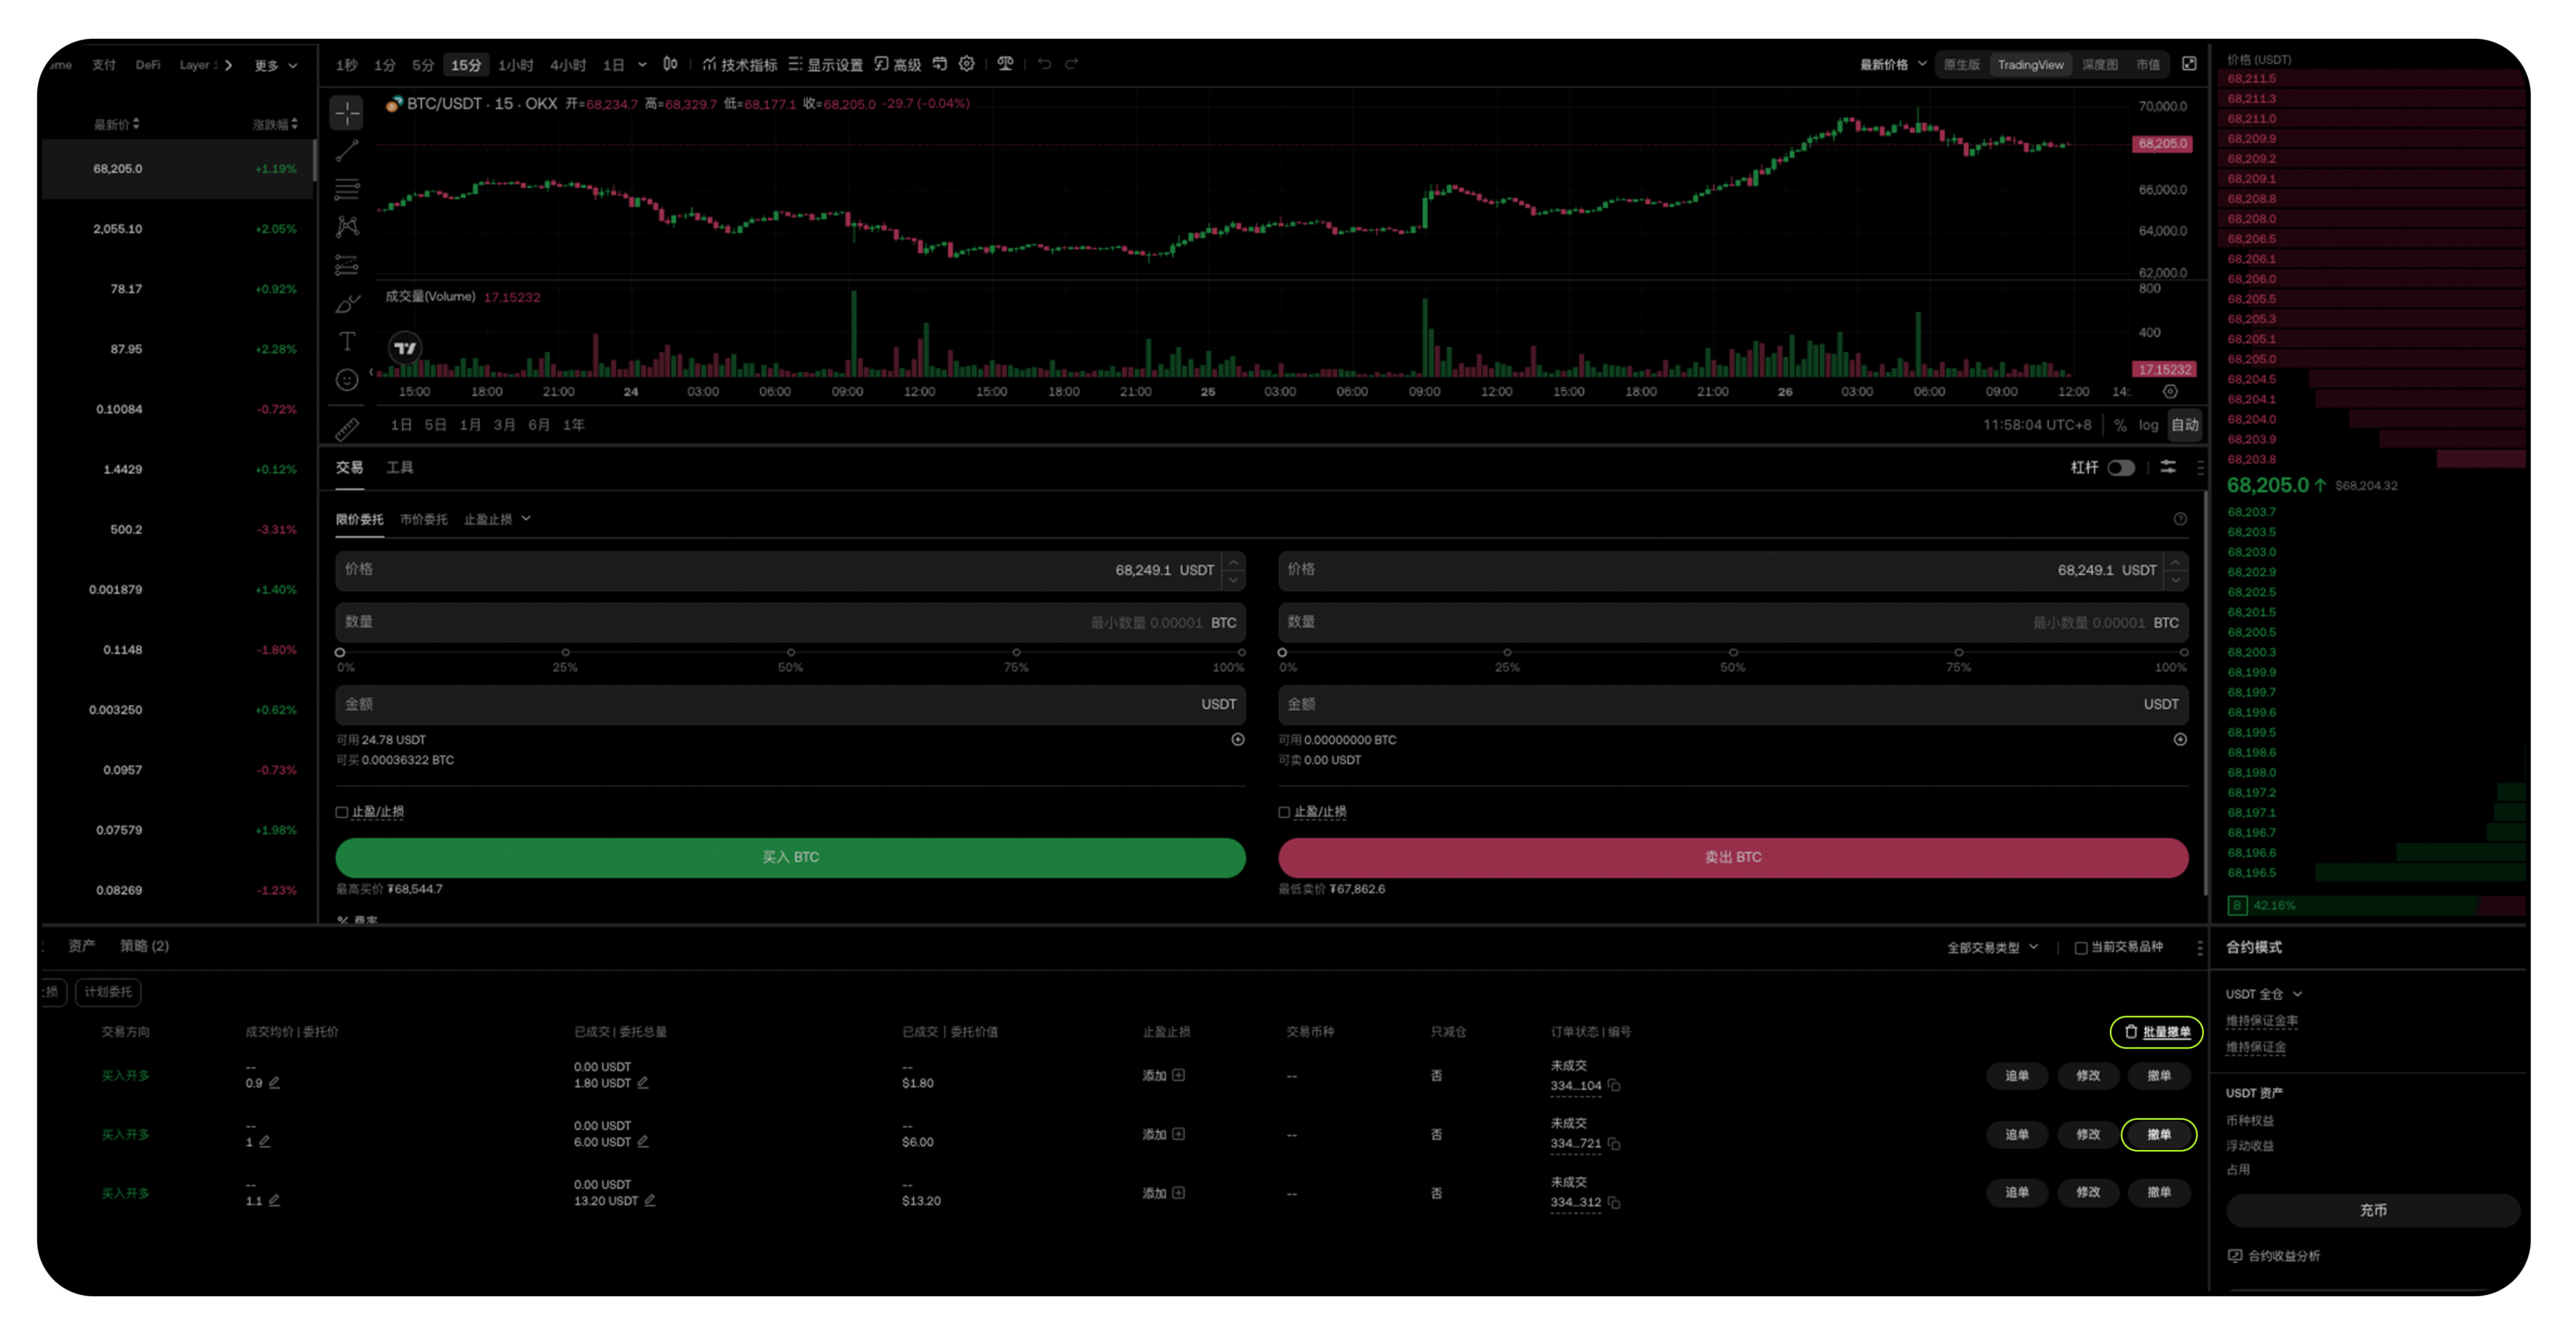Open the all trade types (全部交易类型) dropdown
Viewport: 2576px width, 1335px height.
1992,948
